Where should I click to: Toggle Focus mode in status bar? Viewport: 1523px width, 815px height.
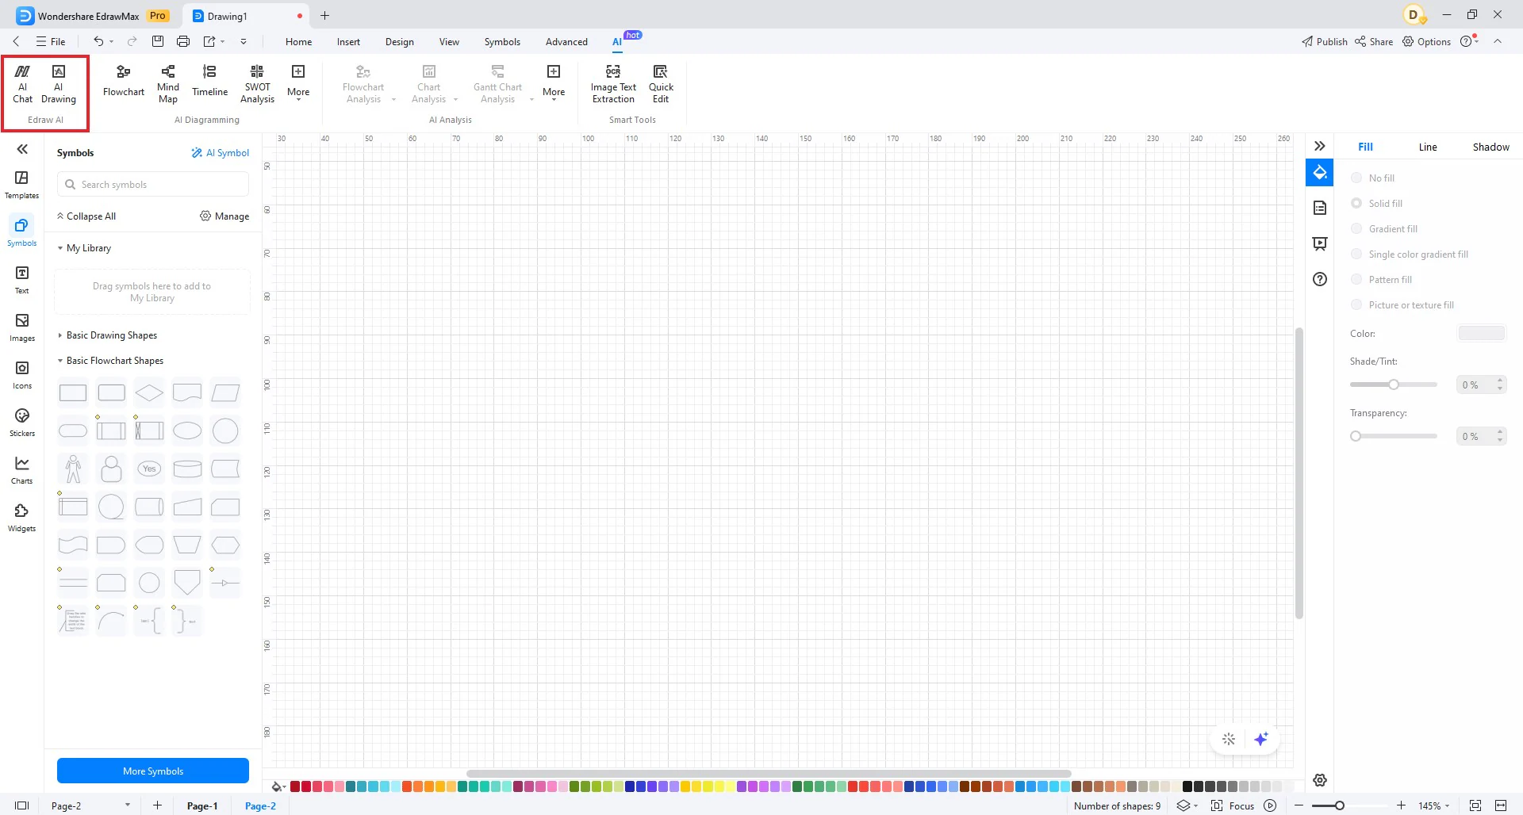[x=1233, y=805]
